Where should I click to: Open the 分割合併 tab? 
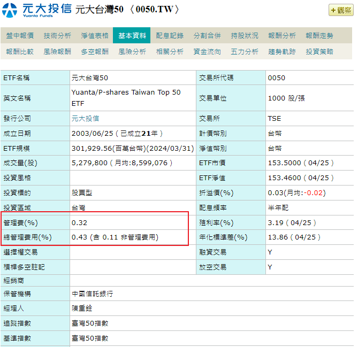point(207,36)
